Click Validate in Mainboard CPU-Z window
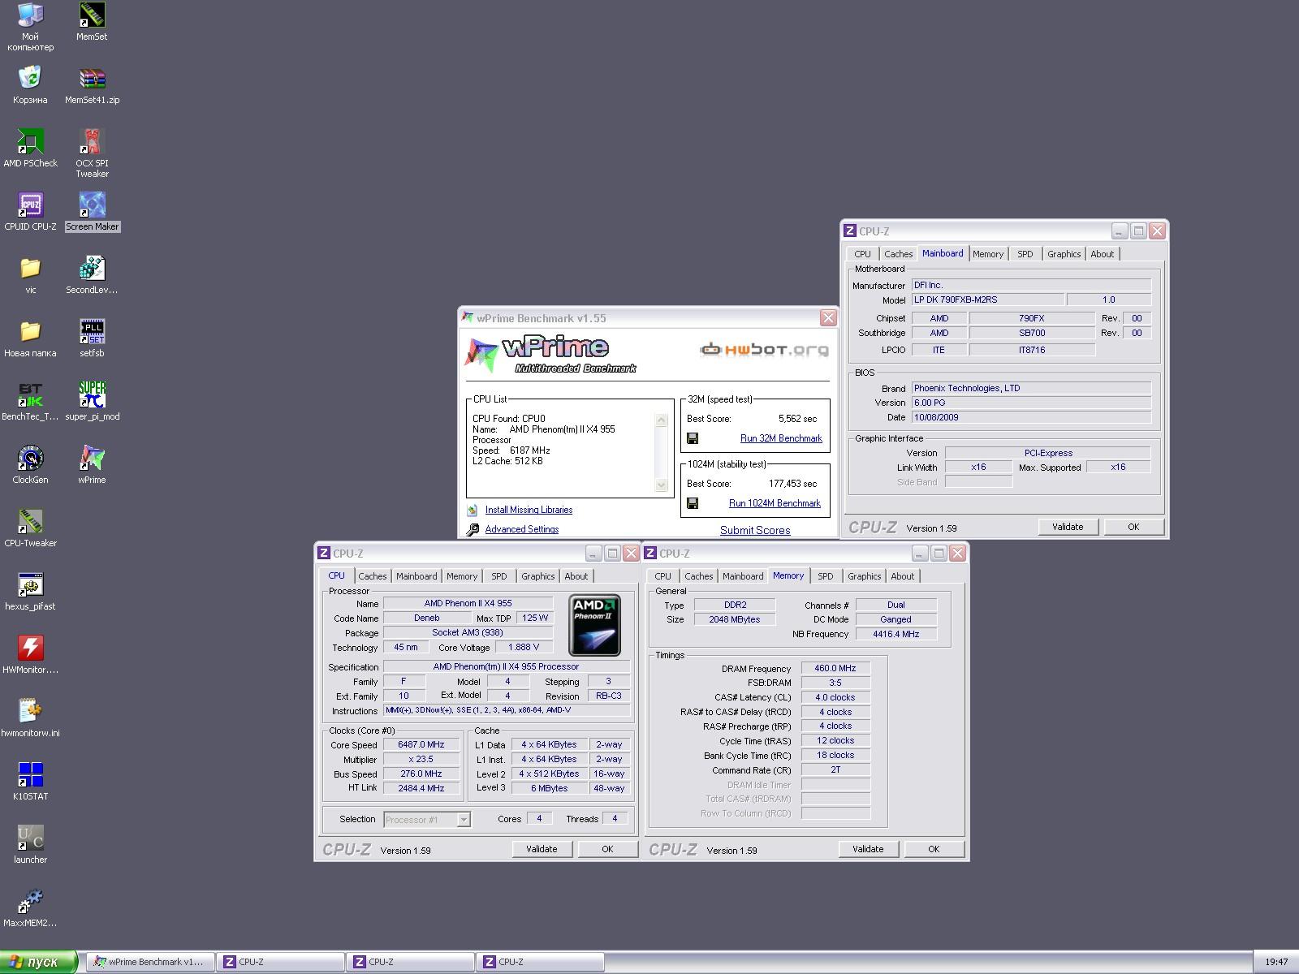 (1068, 527)
